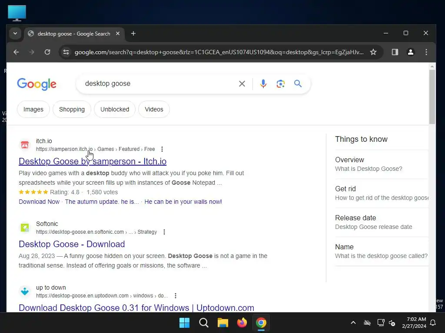Screen dimensions: 445x333
Task: Bookmark this page with the star icon
Action: click(373, 52)
